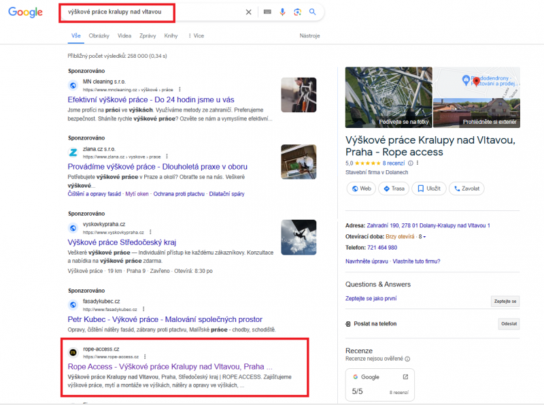Open the vyskovkypraha.cz ad options menu

pyautogui.click(x=150, y=232)
